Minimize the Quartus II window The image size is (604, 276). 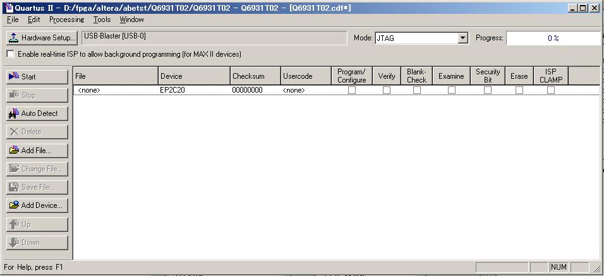coord(574,8)
